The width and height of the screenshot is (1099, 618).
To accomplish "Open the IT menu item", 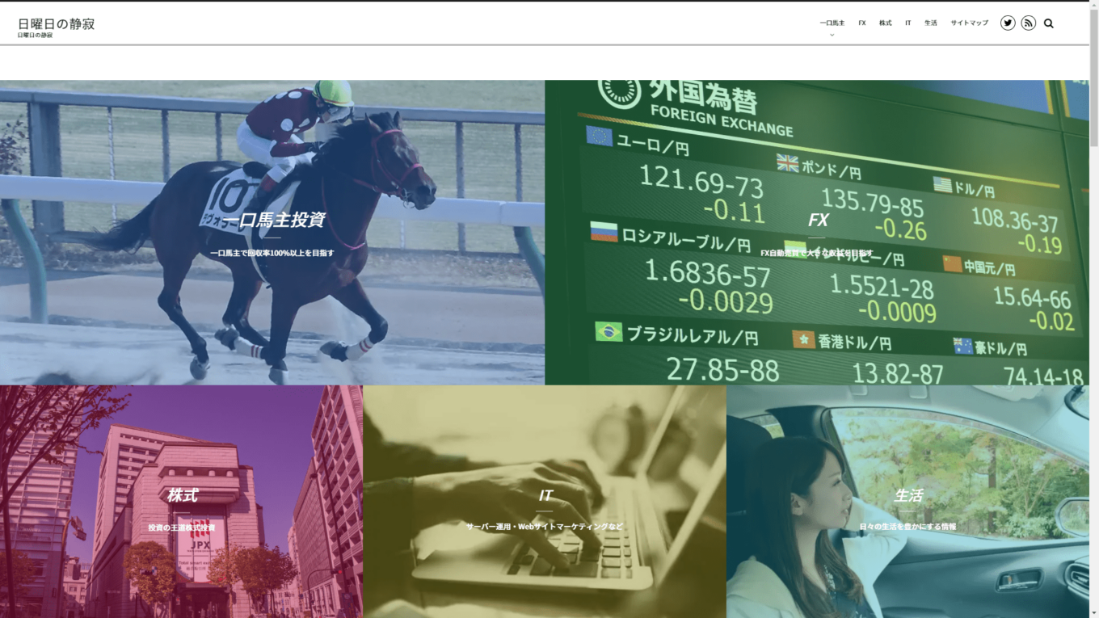I will coord(908,23).
